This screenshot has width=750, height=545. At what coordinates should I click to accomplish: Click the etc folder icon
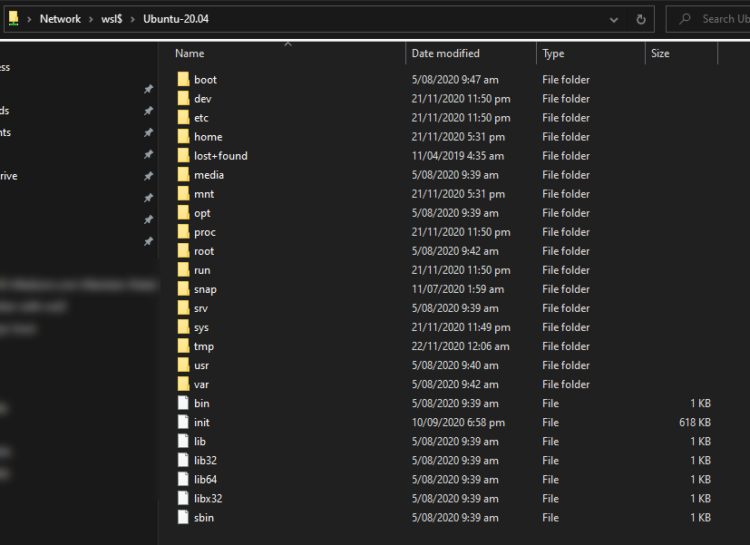(x=183, y=118)
